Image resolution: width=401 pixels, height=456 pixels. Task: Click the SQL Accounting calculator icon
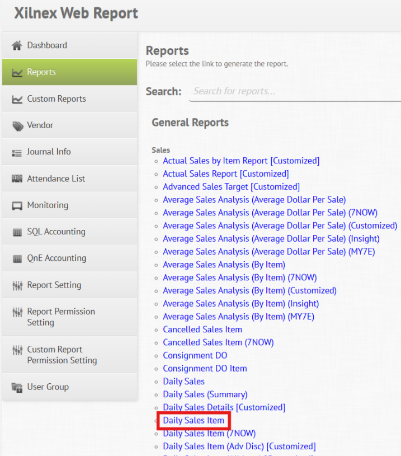[x=17, y=232]
